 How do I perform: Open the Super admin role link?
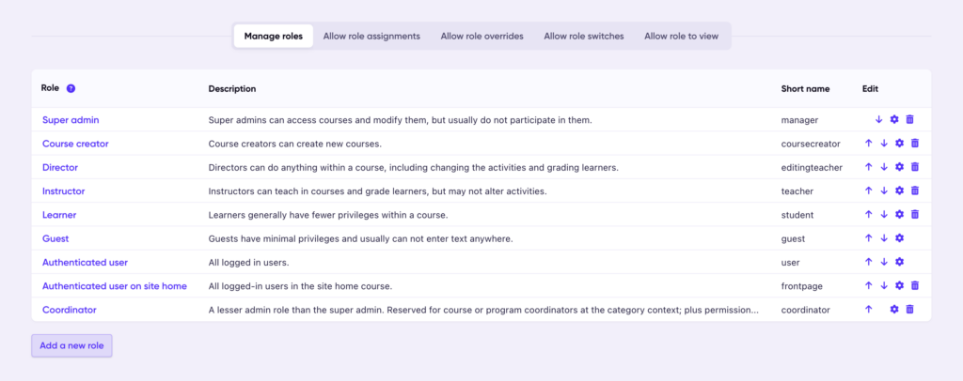point(71,120)
